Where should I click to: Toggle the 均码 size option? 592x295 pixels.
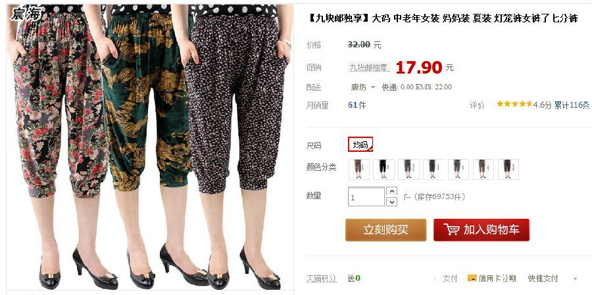[x=360, y=145]
